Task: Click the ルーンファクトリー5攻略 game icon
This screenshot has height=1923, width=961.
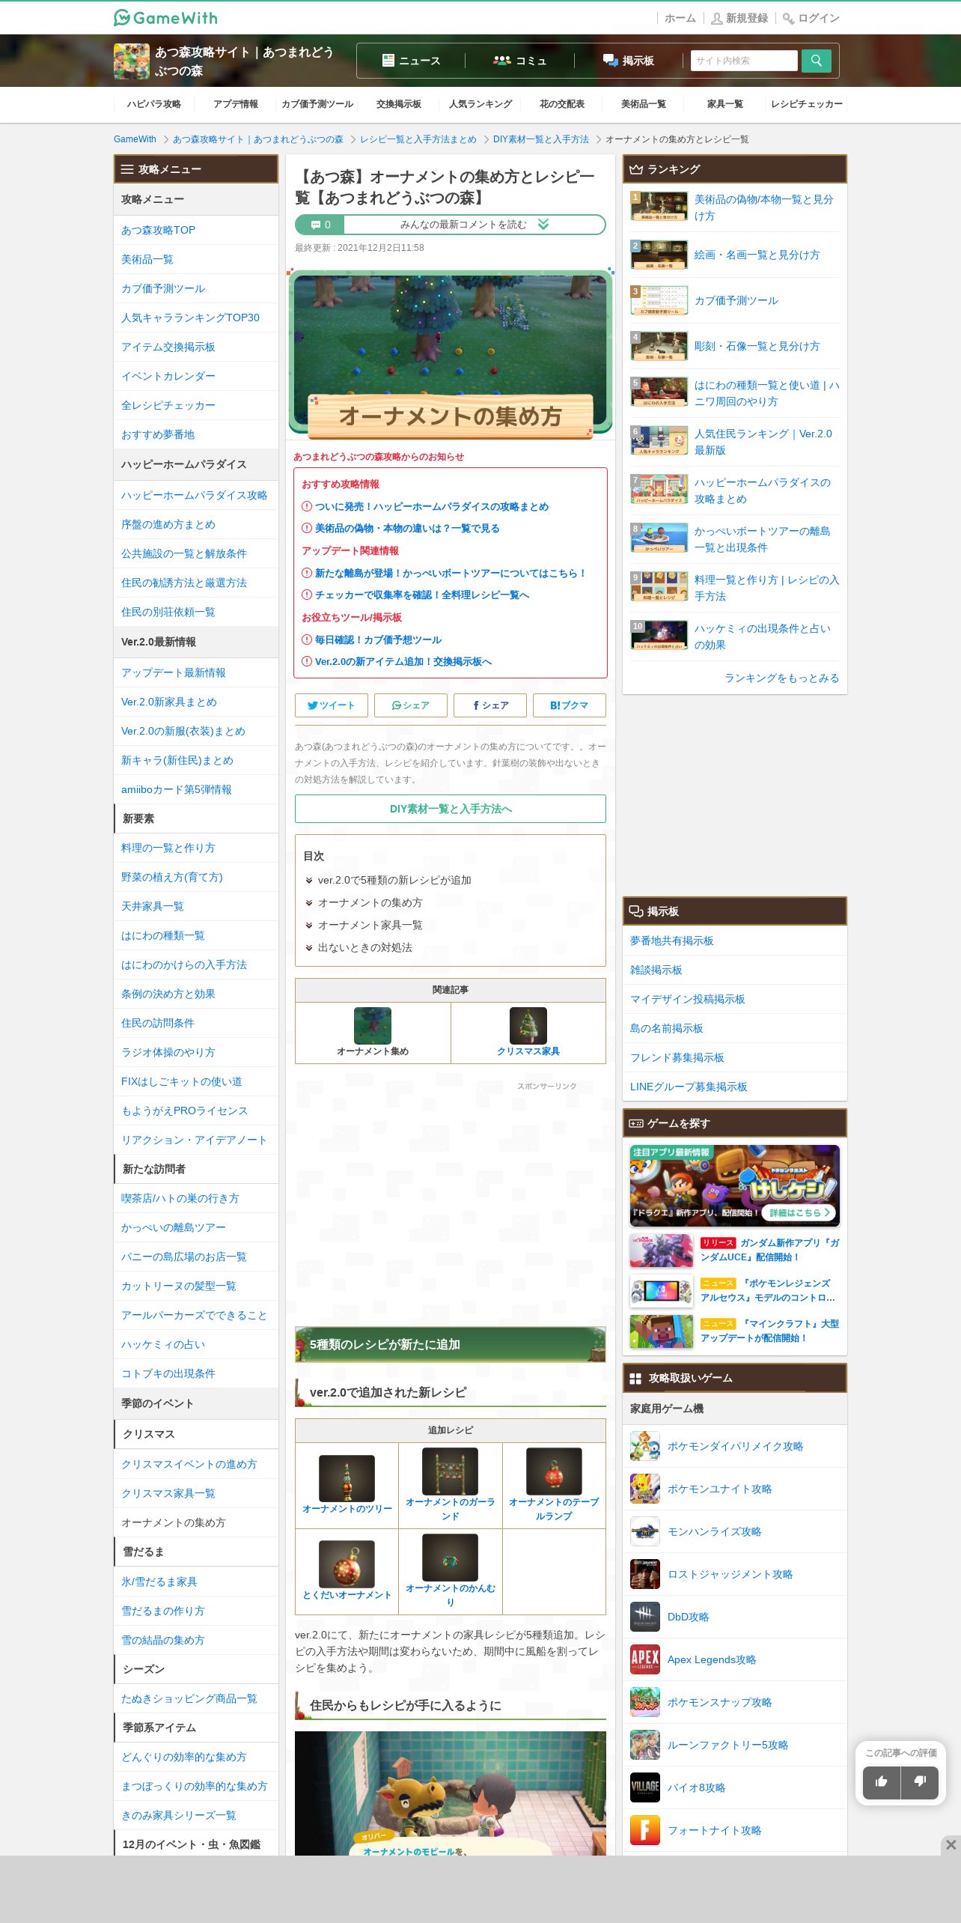Action: (644, 1745)
